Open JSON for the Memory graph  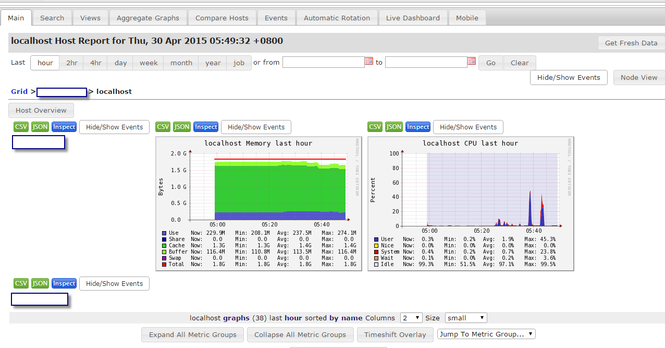tap(182, 127)
